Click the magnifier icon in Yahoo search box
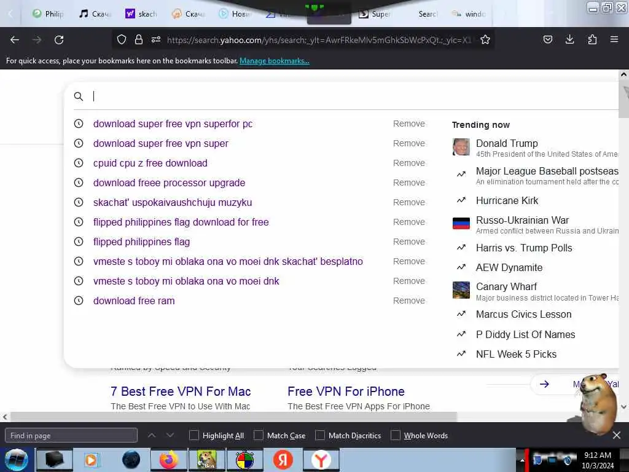This screenshot has height=472, width=629. click(x=79, y=96)
